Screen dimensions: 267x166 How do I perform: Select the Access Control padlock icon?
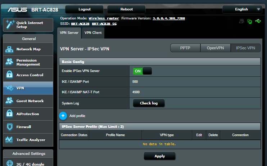(10, 75)
